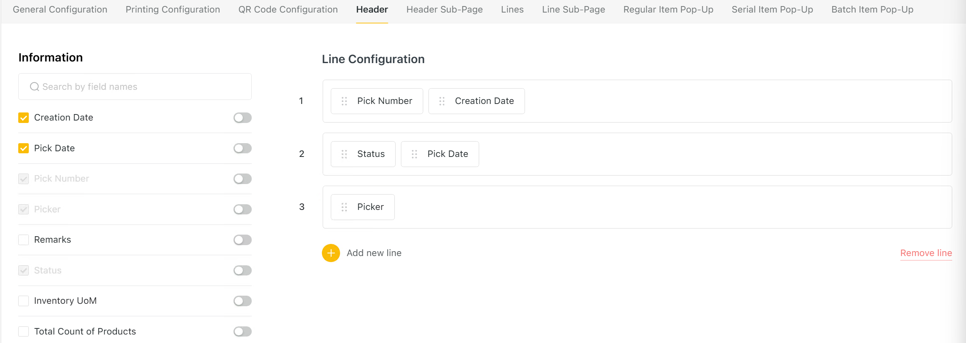Screen dimensions: 966x343
Task: Click the yellow plus Add new line icon
Action: pyautogui.click(x=331, y=253)
